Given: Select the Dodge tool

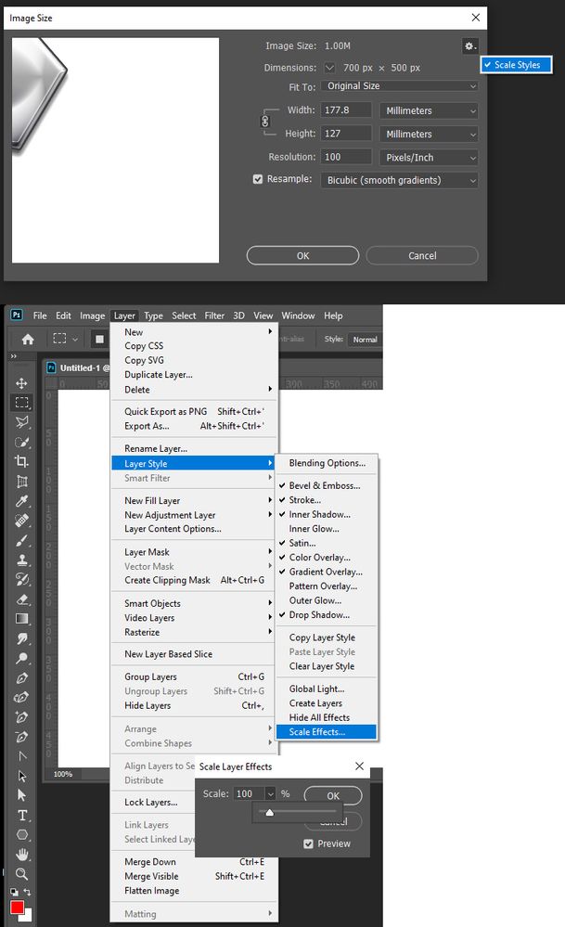Looking at the screenshot, I should point(22,658).
